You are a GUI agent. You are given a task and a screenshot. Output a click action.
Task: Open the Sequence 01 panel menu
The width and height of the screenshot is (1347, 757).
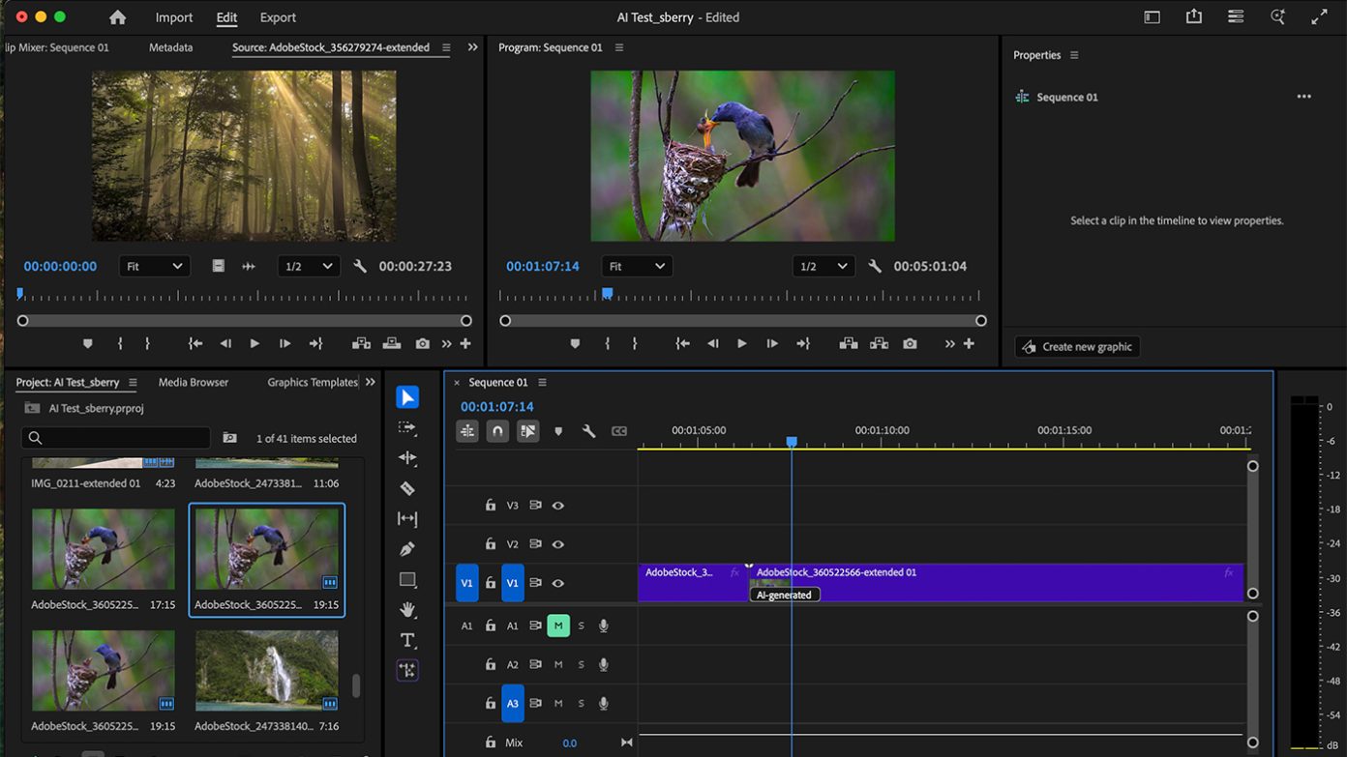point(541,382)
